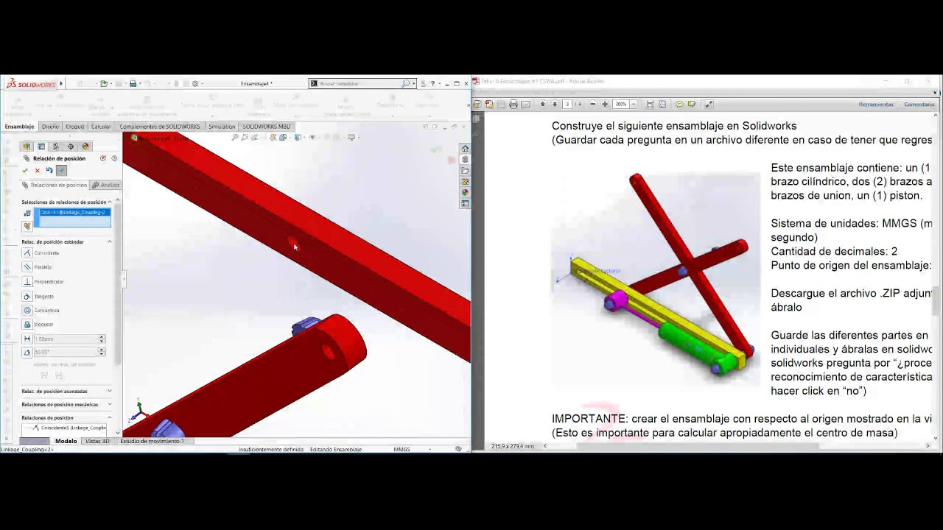Viewport: 943px width, 530px height.
Task: Open the 200% zoom dropdown in Adobe Reader
Action: [x=634, y=105]
